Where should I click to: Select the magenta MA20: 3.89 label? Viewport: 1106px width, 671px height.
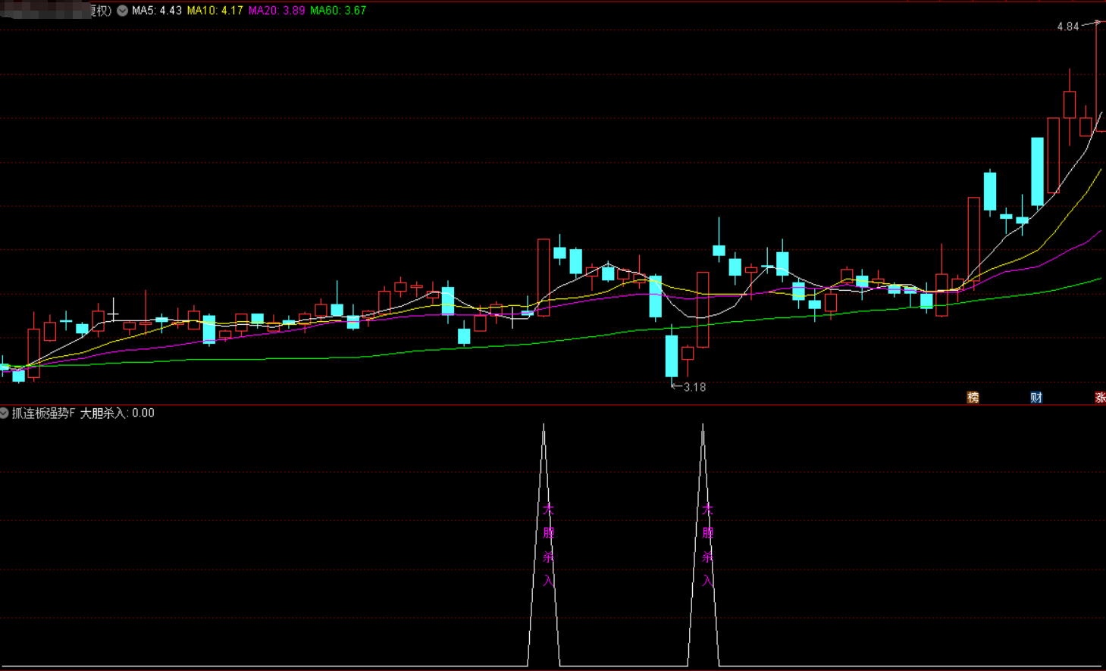[x=277, y=11]
